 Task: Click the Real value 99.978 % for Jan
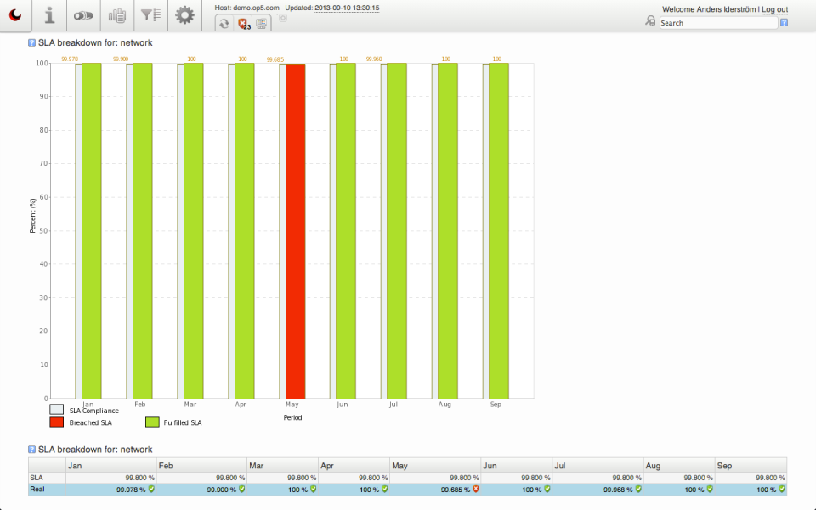131,490
